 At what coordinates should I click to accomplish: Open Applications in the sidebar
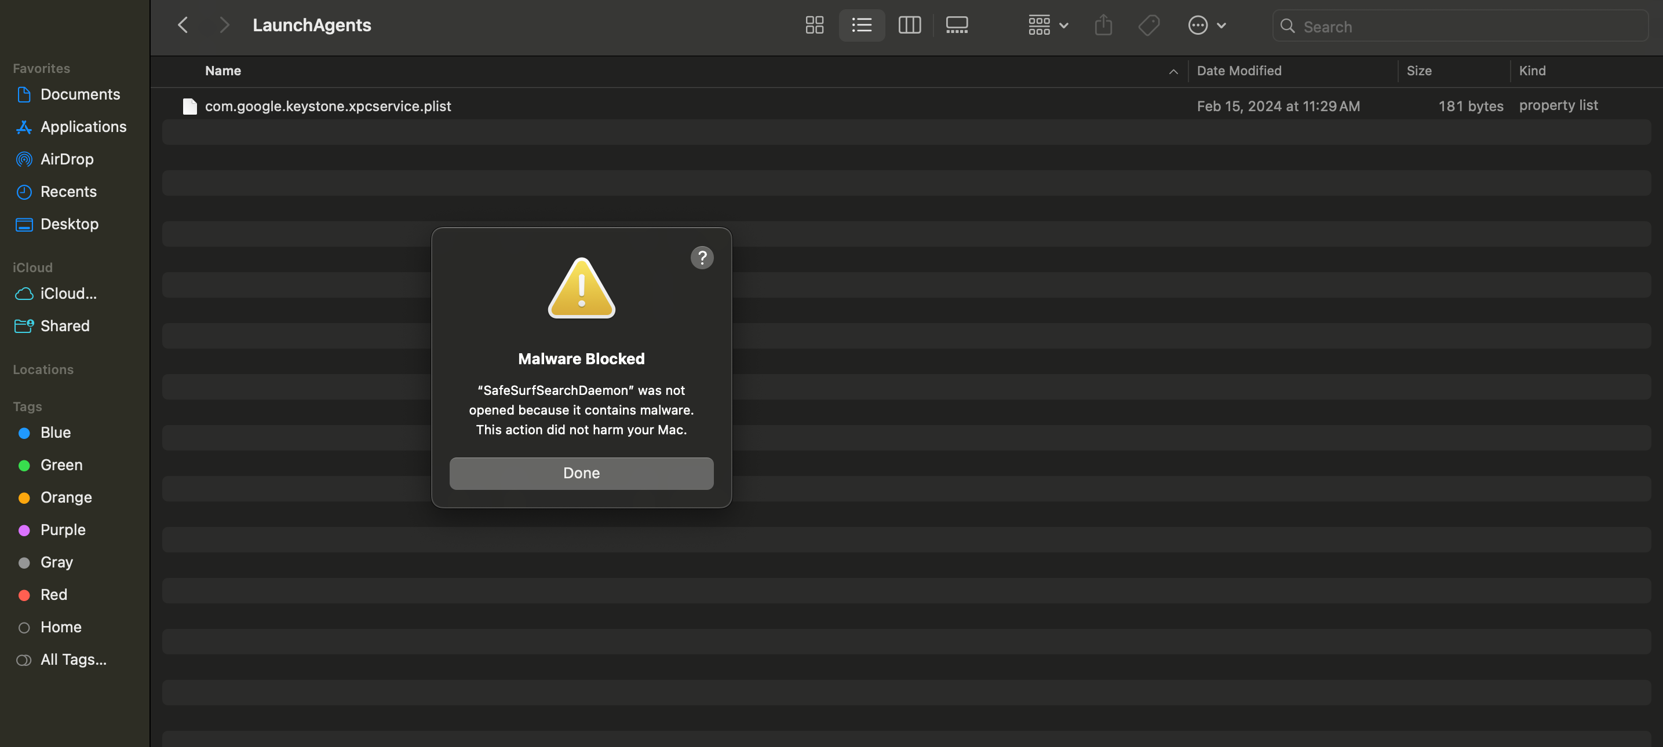(83, 126)
